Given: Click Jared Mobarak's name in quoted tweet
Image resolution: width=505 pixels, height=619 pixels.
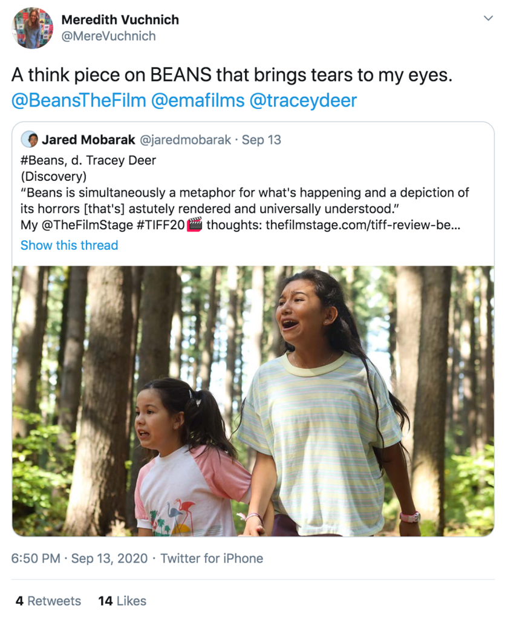Looking at the screenshot, I should click(x=88, y=140).
